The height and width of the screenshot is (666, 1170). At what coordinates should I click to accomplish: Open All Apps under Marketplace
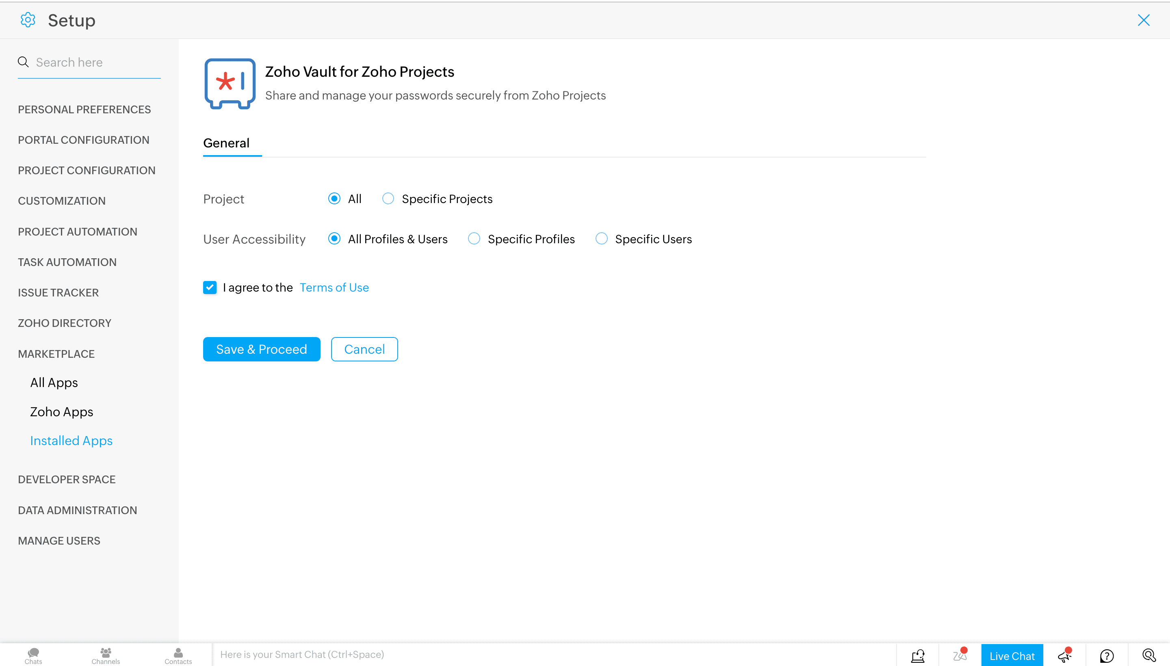click(x=54, y=383)
